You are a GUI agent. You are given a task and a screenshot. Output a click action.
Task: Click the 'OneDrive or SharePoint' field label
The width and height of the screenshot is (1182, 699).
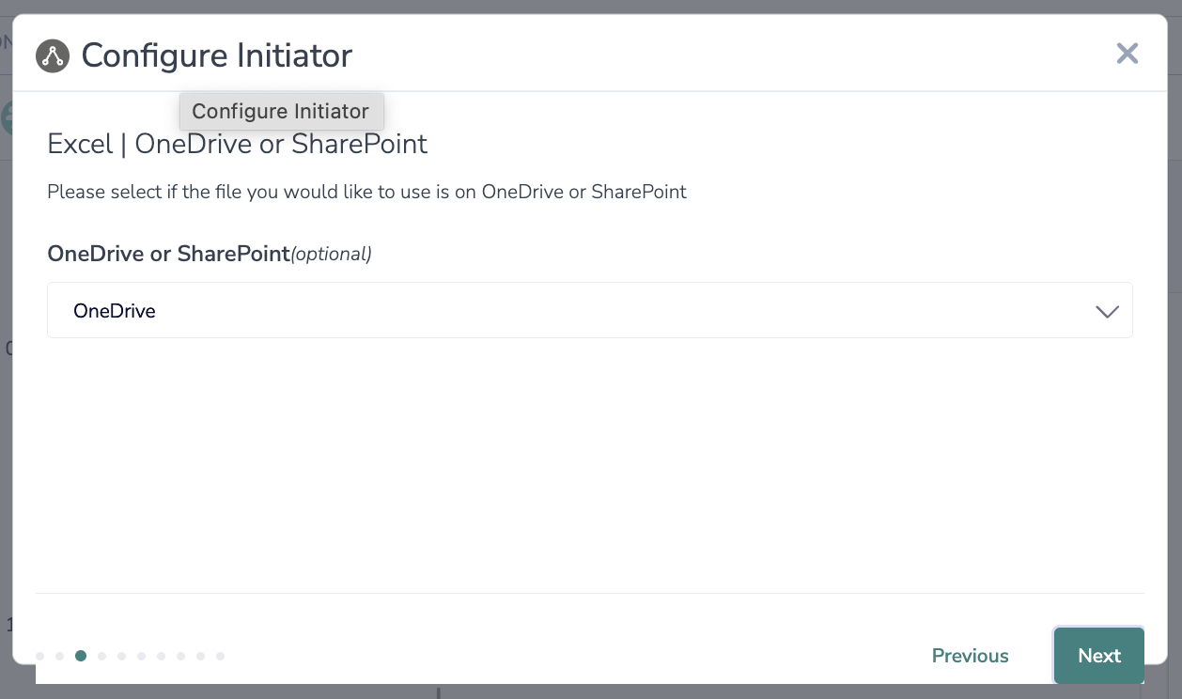[x=169, y=254]
